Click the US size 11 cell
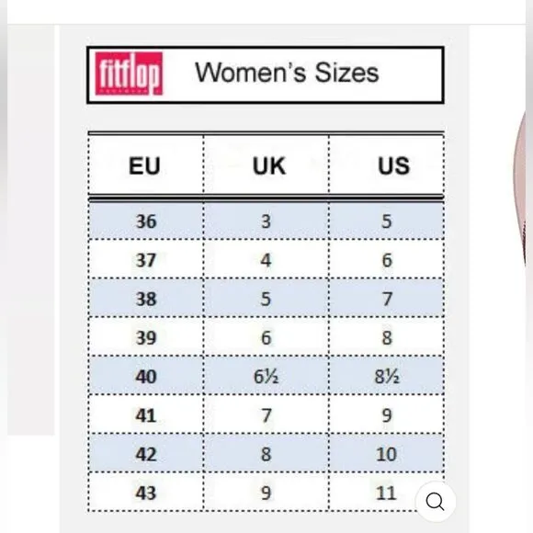This screenshot has height=533, width=533. click(387, 493)
